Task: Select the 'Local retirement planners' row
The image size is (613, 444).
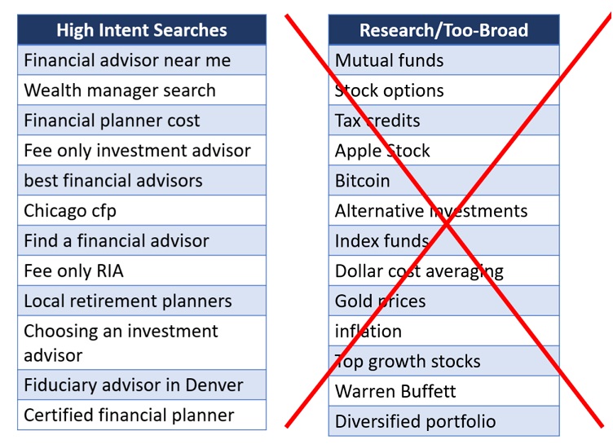Action: tap(128, 301)
